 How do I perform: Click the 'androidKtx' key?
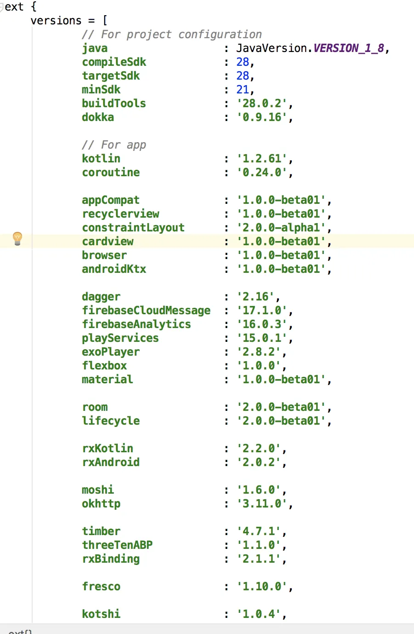click(x=114, y=269)
